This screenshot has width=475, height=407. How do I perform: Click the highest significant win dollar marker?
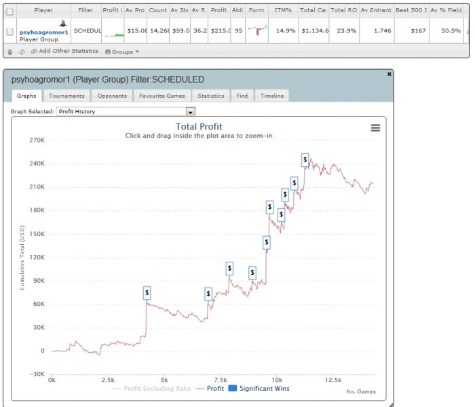click(x=305, y=159)
